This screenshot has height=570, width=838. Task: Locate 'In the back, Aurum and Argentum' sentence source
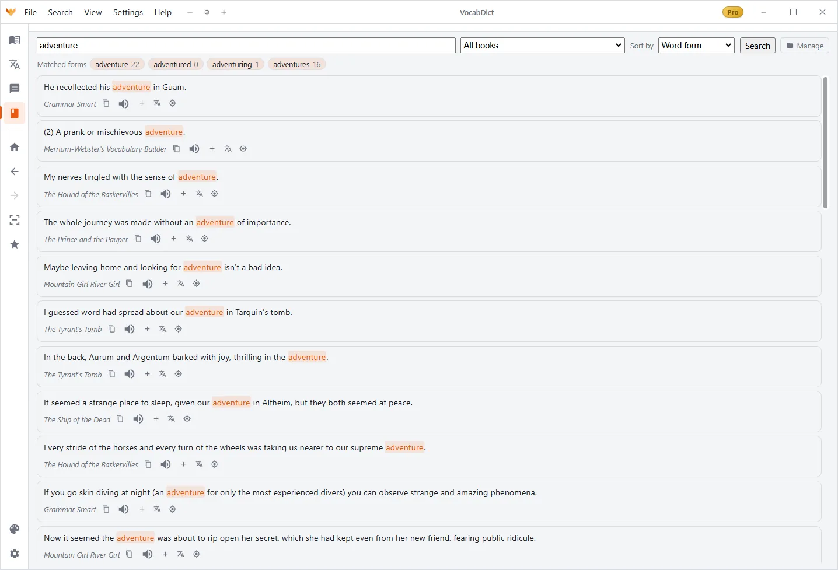point(179,374)
